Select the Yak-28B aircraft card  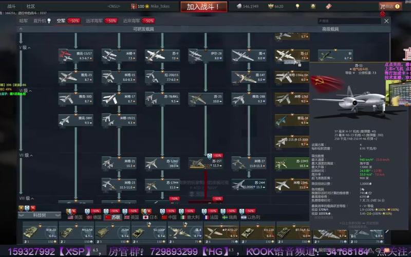pyautogui.click(x=249, y=99)
